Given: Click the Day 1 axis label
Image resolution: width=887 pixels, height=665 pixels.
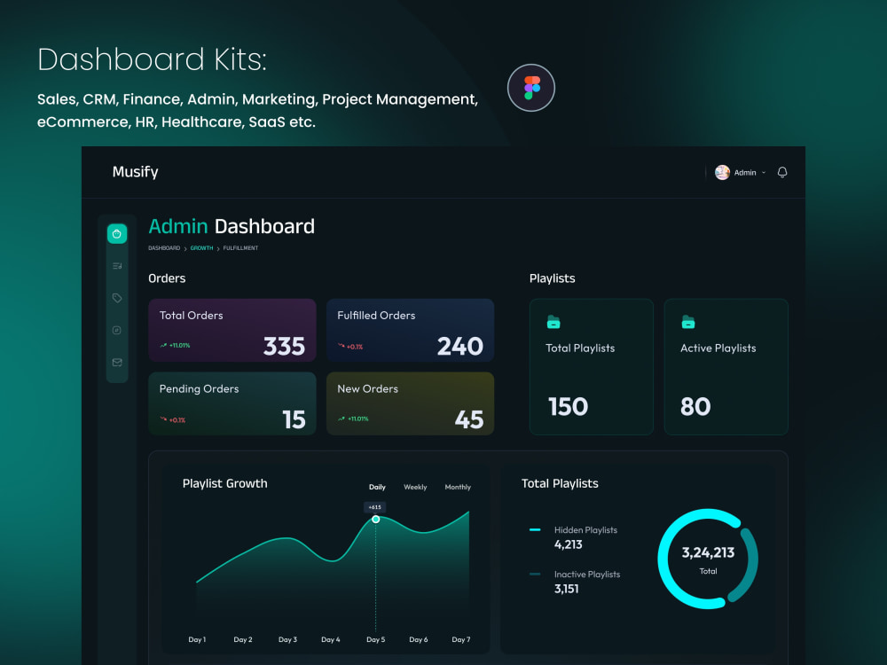Looking at the screenshot, I should [x=197, y=639].
